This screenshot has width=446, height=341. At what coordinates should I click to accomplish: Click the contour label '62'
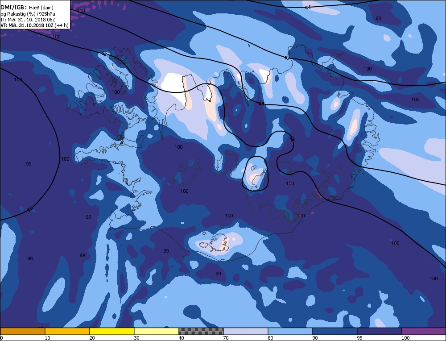[287, 58]
